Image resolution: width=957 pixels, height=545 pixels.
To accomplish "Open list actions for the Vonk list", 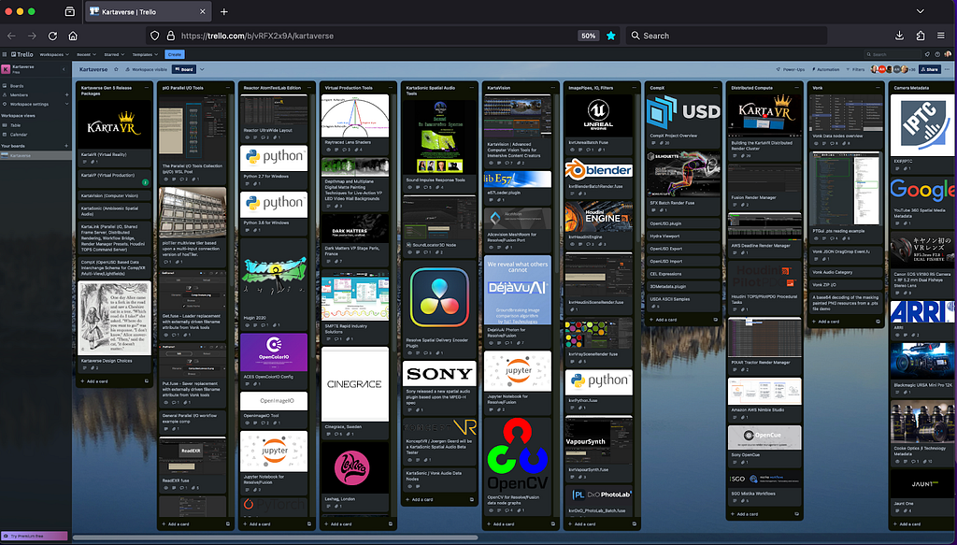I will 878,88.
